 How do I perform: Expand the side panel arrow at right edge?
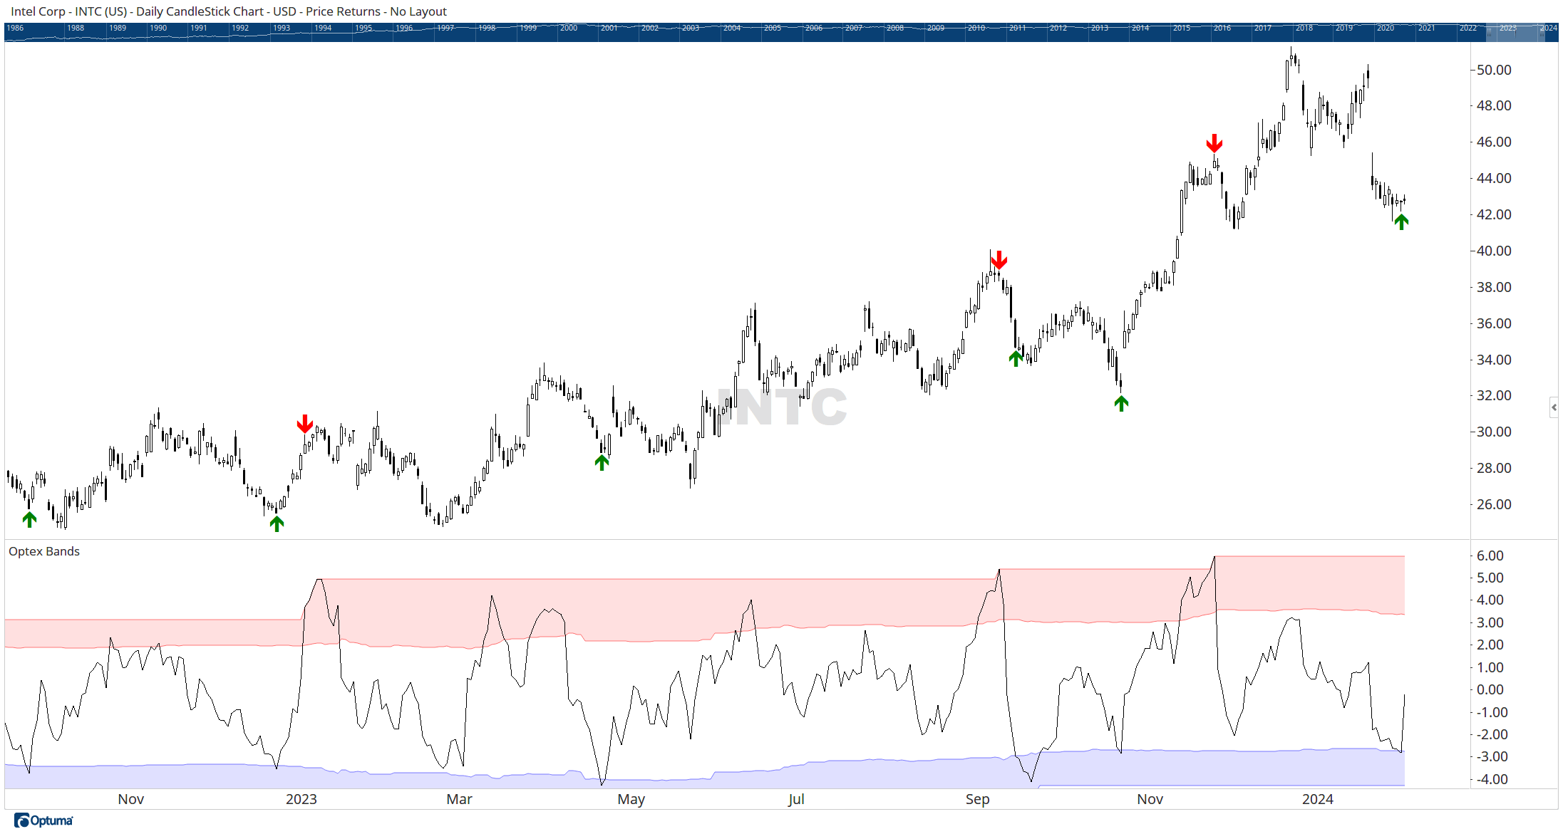pyautogui.click(x=1554, y=407)
